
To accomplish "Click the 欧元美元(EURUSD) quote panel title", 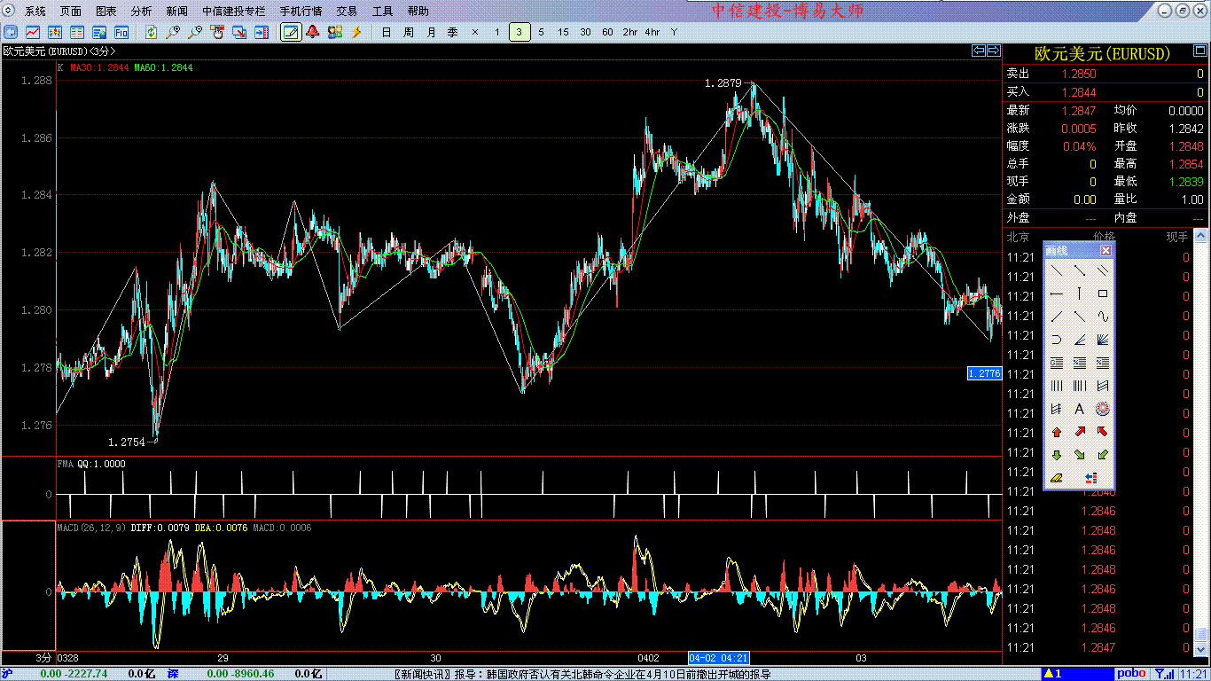I will click(x=1104, y=54).
